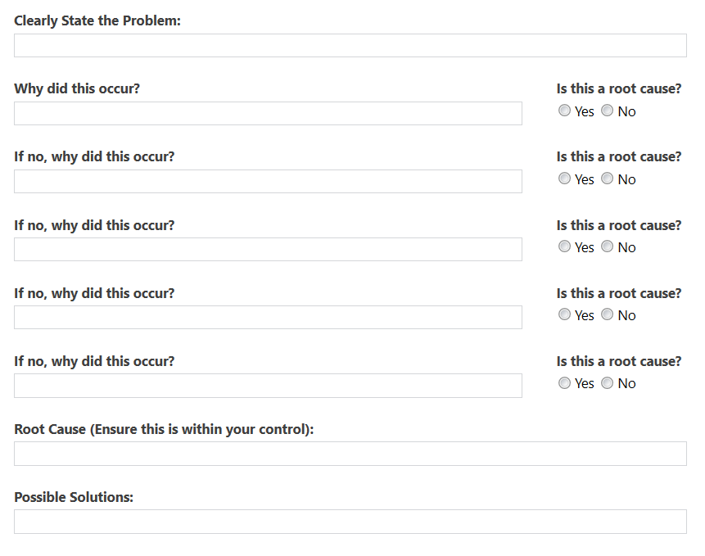Pick Yes beside the third 'If no' question
This screenshot has width=705, height=556.
pos(564,314)
